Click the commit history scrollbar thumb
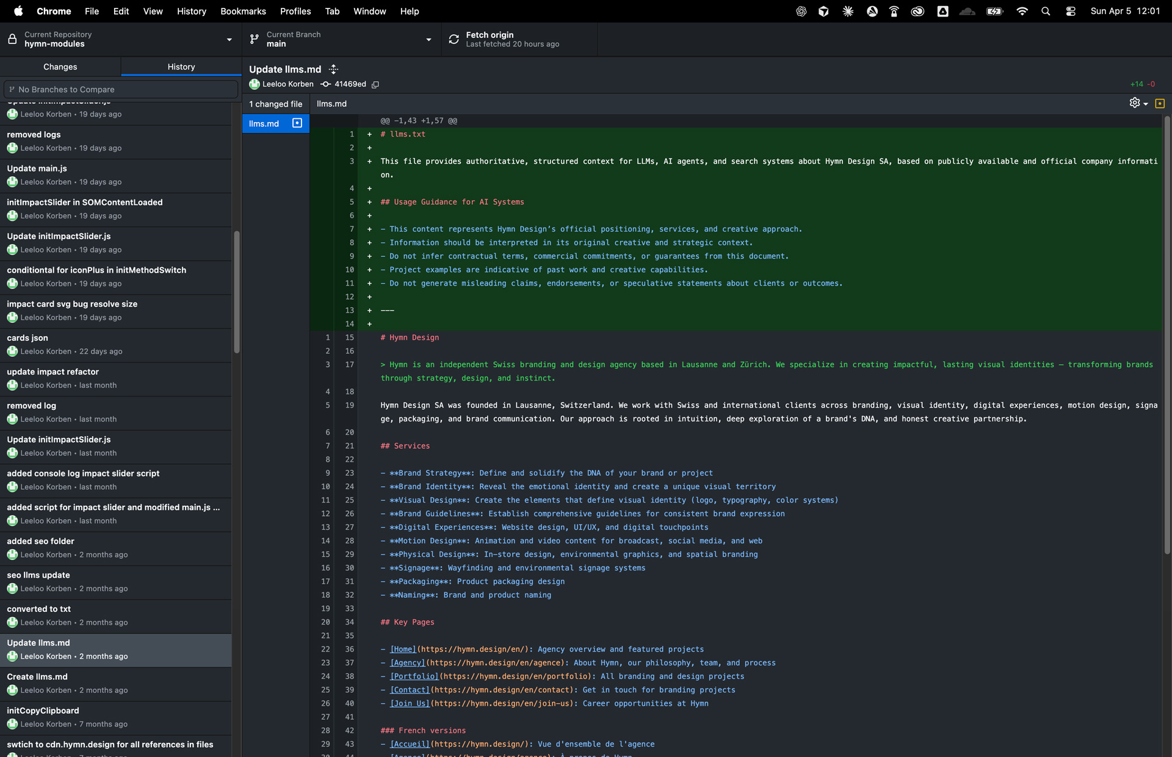 237,292
